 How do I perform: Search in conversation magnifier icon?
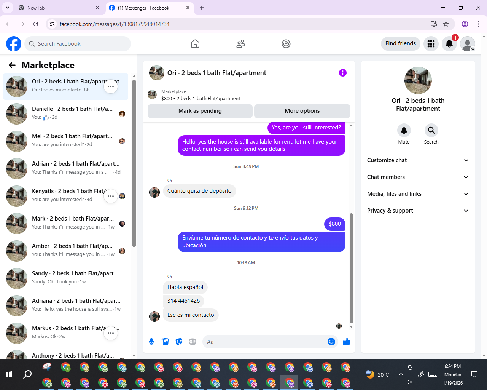pos(431,130)
